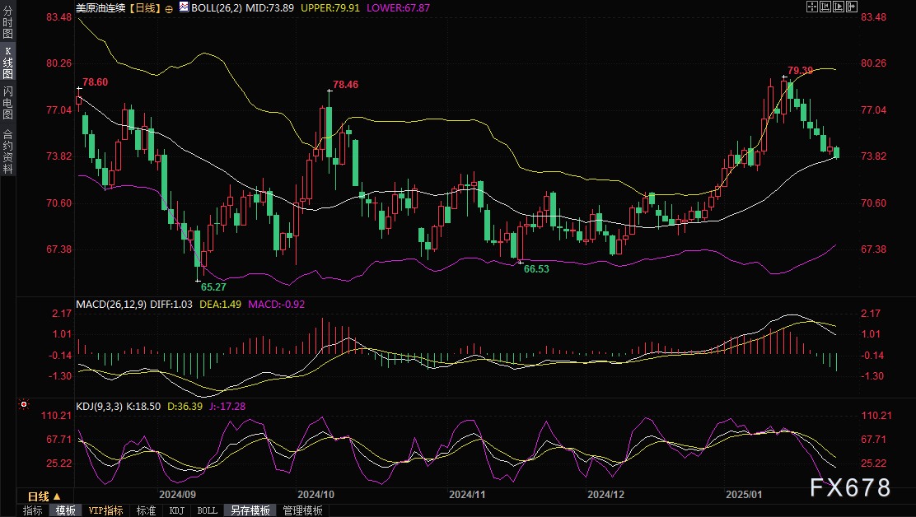Select the 指标 bottom tab

tap(33, 510)
